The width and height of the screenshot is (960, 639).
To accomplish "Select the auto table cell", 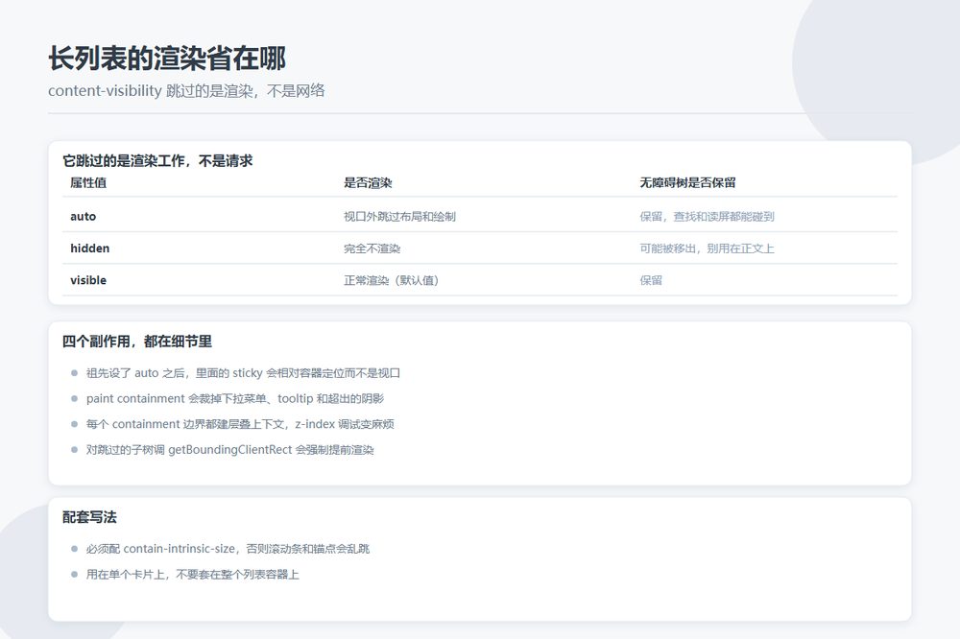I will pyautogui.click(x=84, y=216).
